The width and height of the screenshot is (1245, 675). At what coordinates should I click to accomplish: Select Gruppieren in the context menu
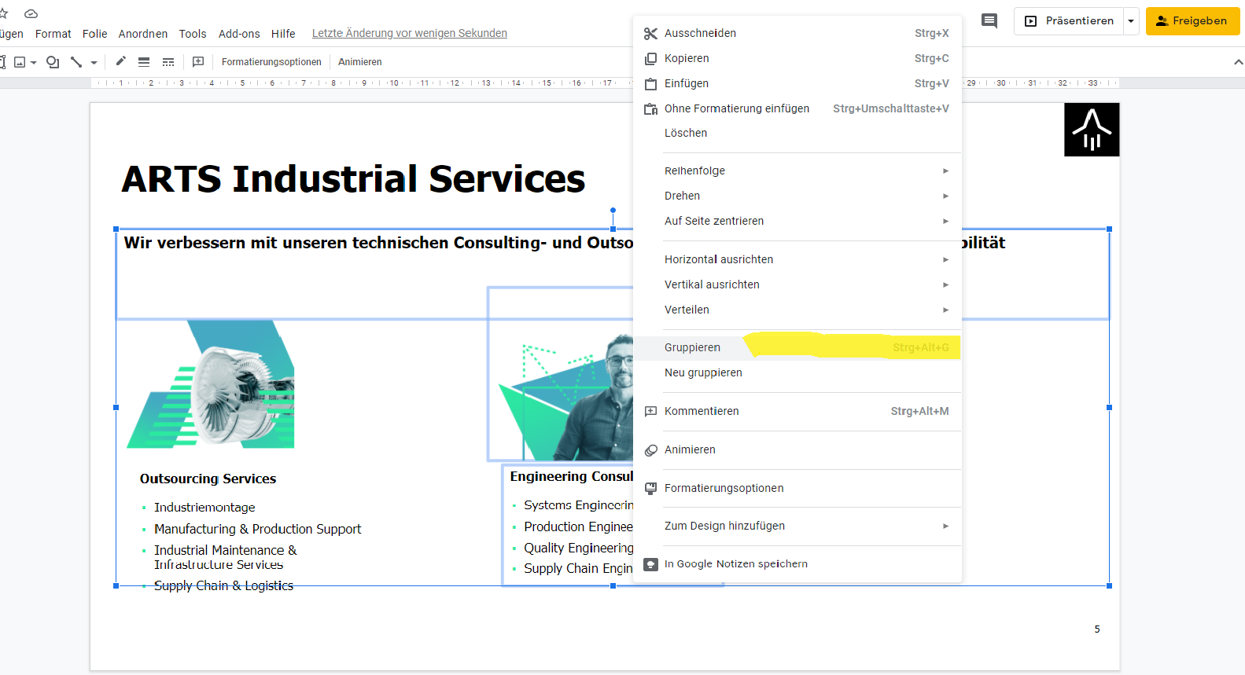[797, 347]
